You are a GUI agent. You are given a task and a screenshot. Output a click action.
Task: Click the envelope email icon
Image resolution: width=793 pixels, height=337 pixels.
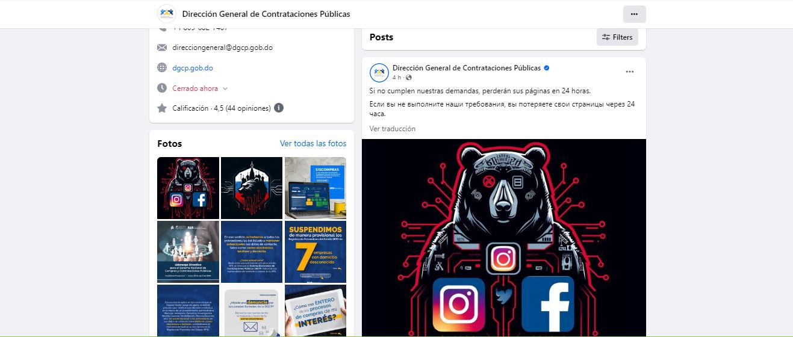coord(162,48)
